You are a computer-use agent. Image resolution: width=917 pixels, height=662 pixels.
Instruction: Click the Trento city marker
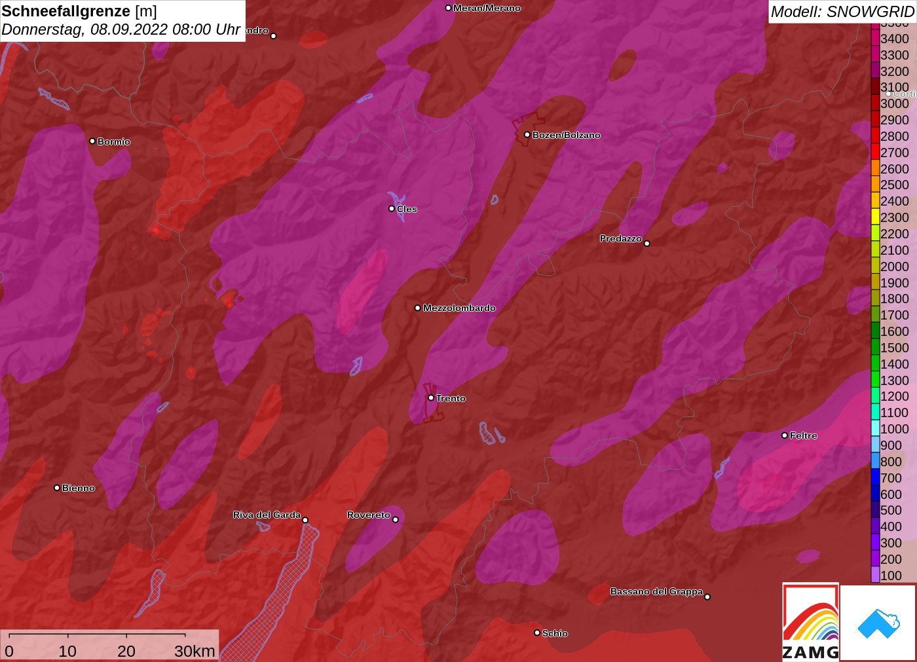[x=431, y=397]
